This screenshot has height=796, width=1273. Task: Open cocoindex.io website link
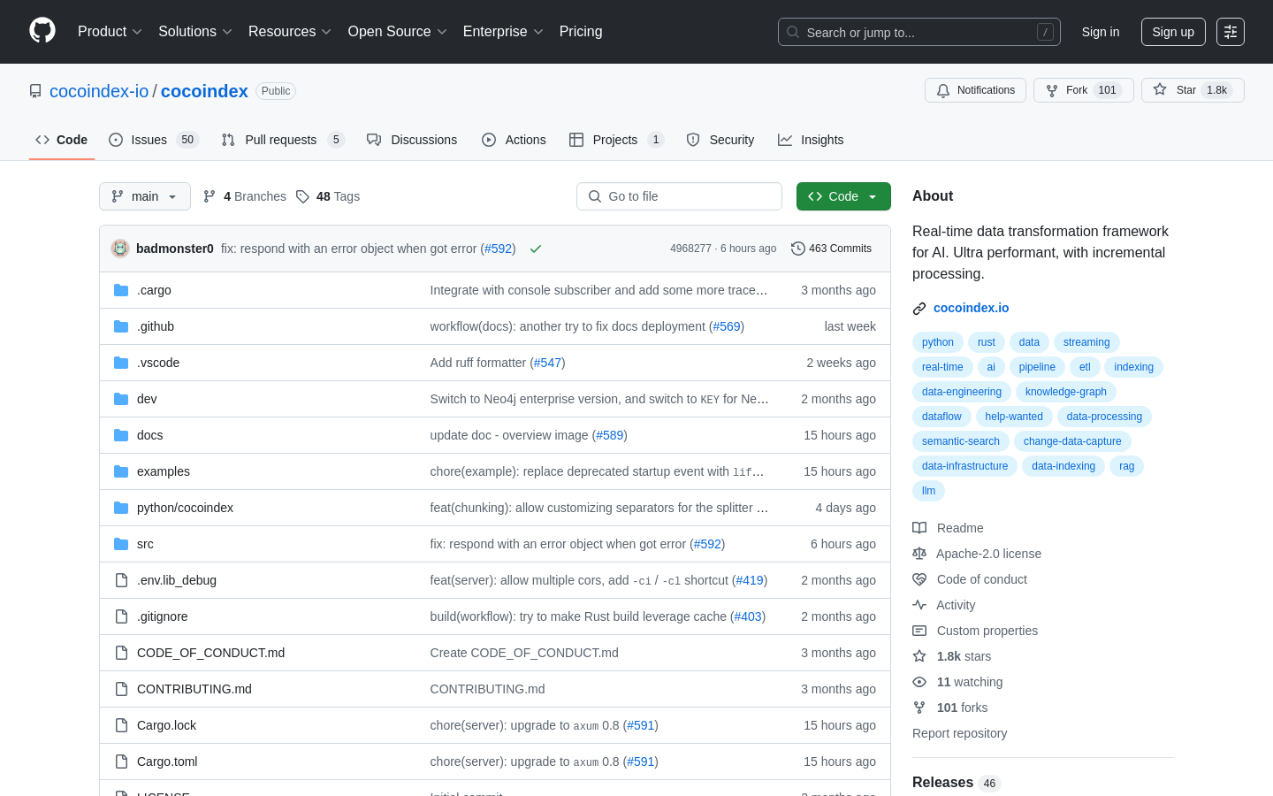[971, 308]
